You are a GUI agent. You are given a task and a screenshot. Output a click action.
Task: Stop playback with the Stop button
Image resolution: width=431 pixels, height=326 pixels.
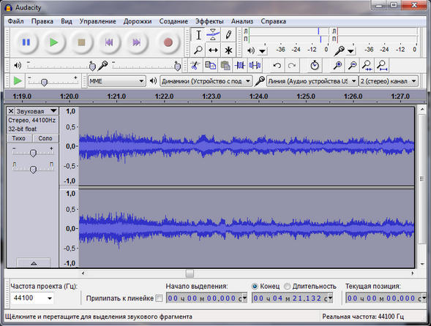tap(81, 42)
